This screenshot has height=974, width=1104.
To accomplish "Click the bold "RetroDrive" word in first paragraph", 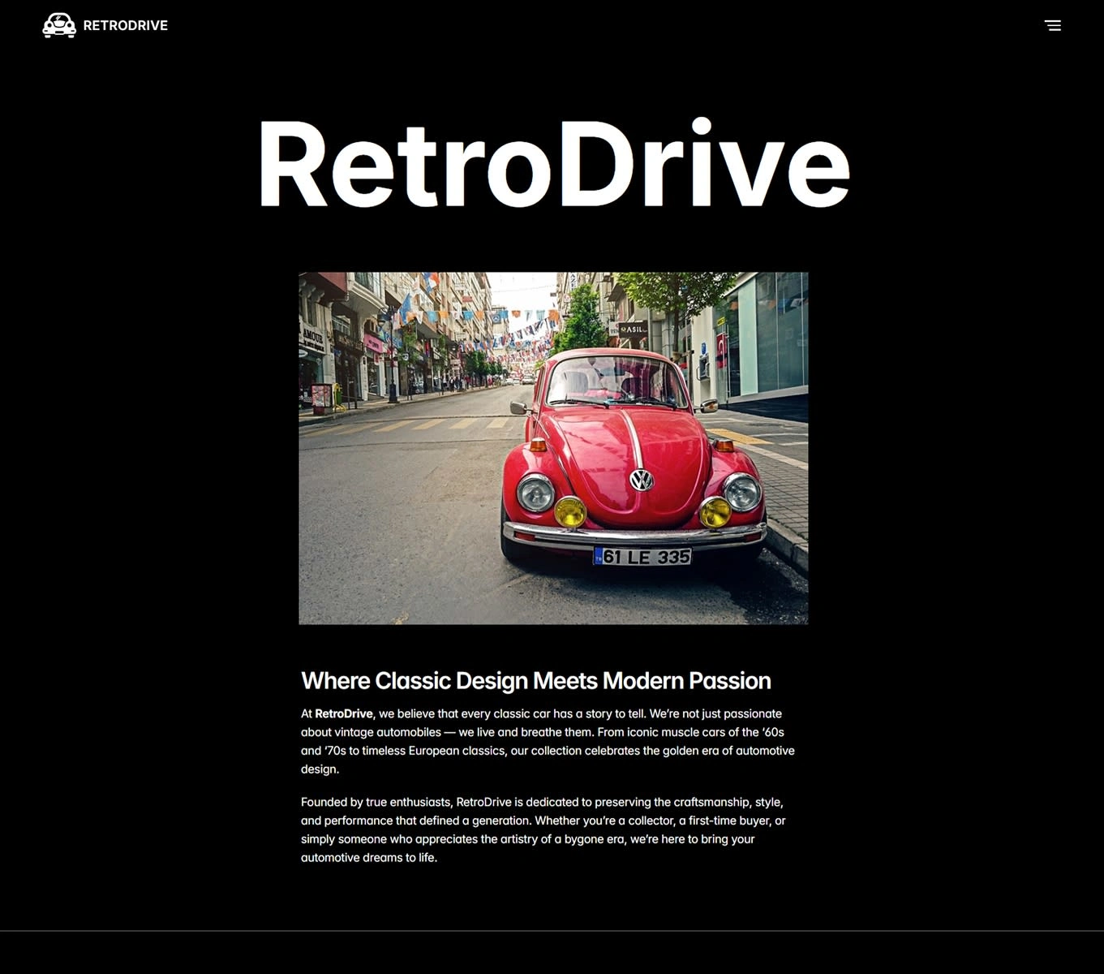I will [344, 713].
